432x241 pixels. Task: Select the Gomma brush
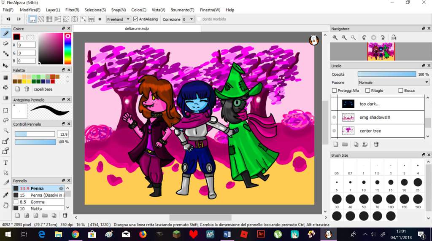38,202
